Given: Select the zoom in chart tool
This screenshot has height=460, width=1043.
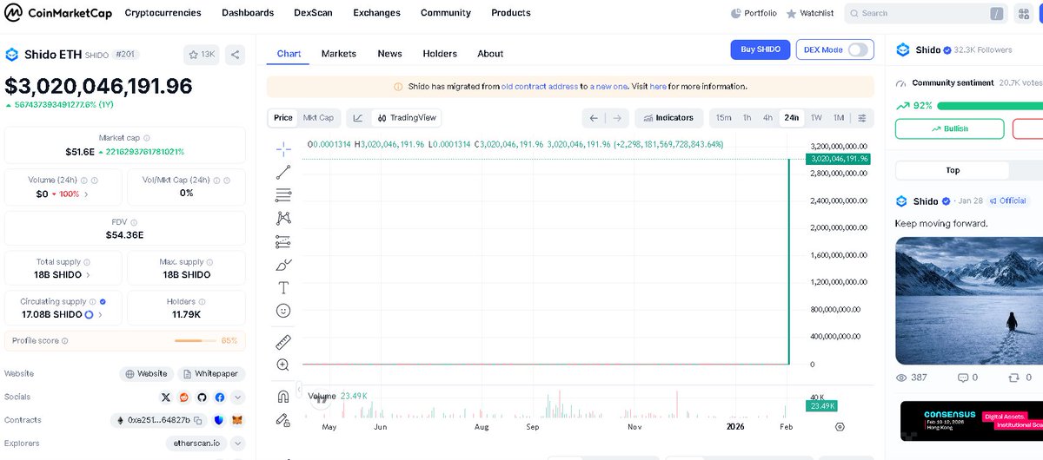Looking at the screenshot, I should click(283, 365).
